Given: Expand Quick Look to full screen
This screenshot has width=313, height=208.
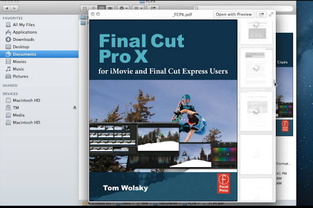Looking at the screenshot, I should [271, 14].
